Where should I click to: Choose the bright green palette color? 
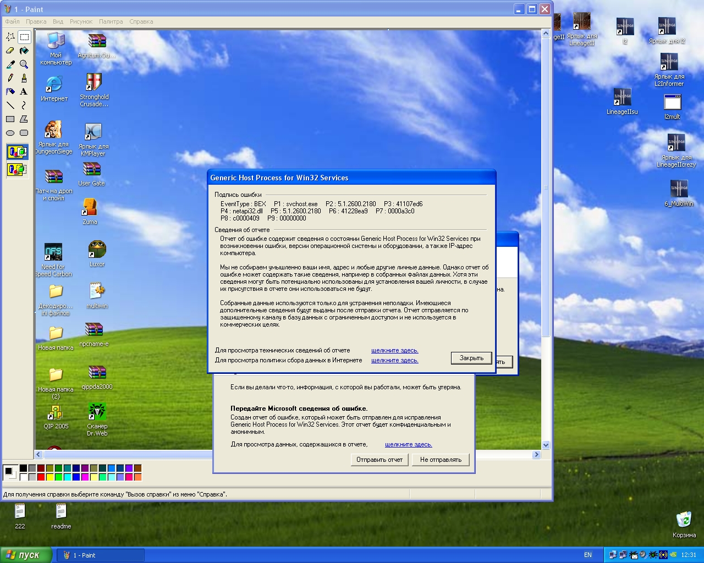click(x=58, y=477)
